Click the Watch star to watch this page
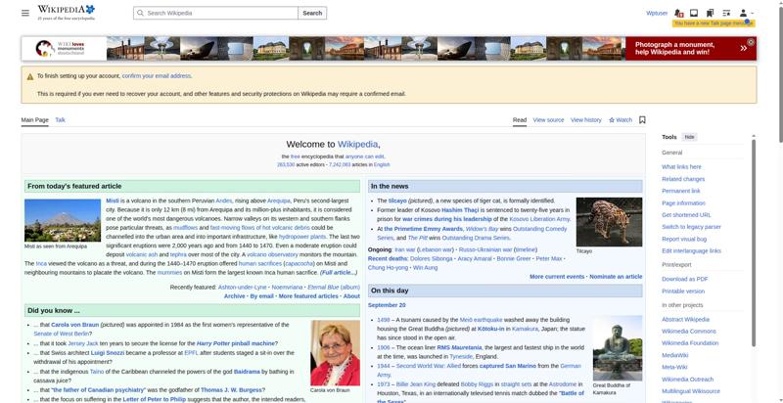The image size is (783, 403). pos(621,119)
